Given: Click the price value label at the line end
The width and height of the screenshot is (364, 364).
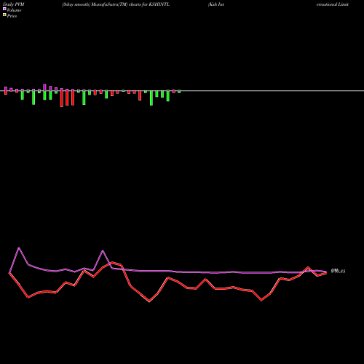Looking at the screenshot, I should point(338,271).
